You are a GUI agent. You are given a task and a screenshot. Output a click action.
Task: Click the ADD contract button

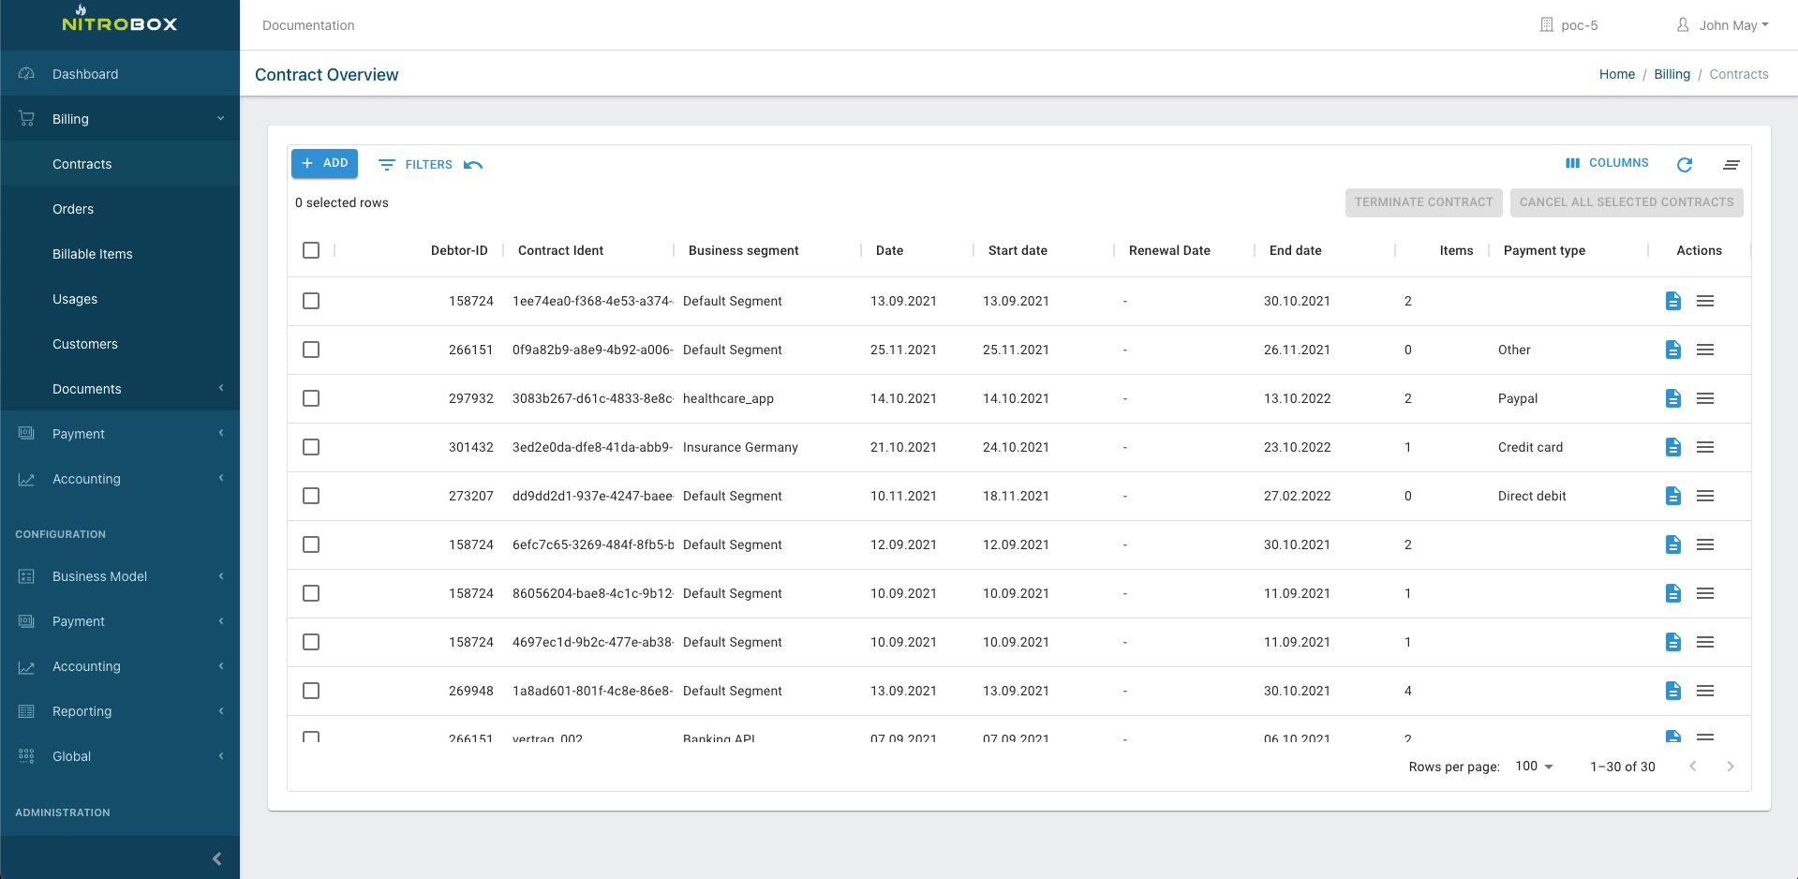click(x=324, y=163)
